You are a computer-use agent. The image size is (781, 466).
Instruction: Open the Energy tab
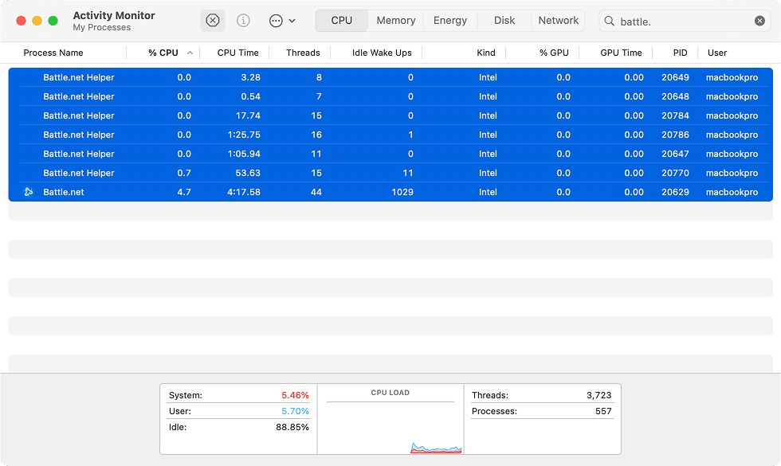click(450, 21)
